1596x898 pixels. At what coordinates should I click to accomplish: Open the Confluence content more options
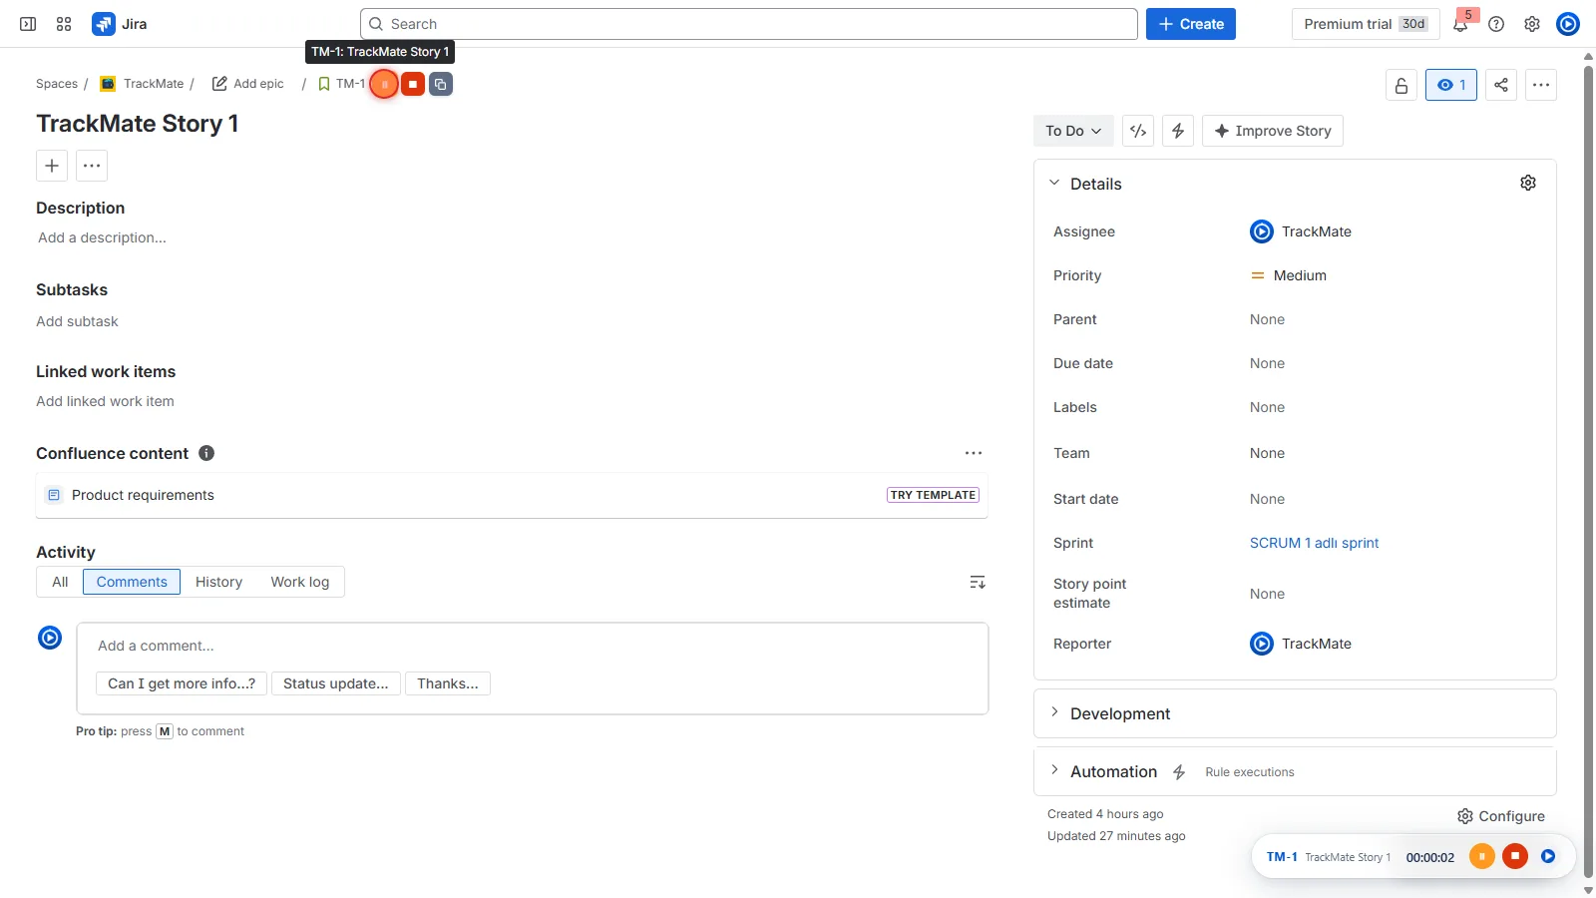coord(974,453)
